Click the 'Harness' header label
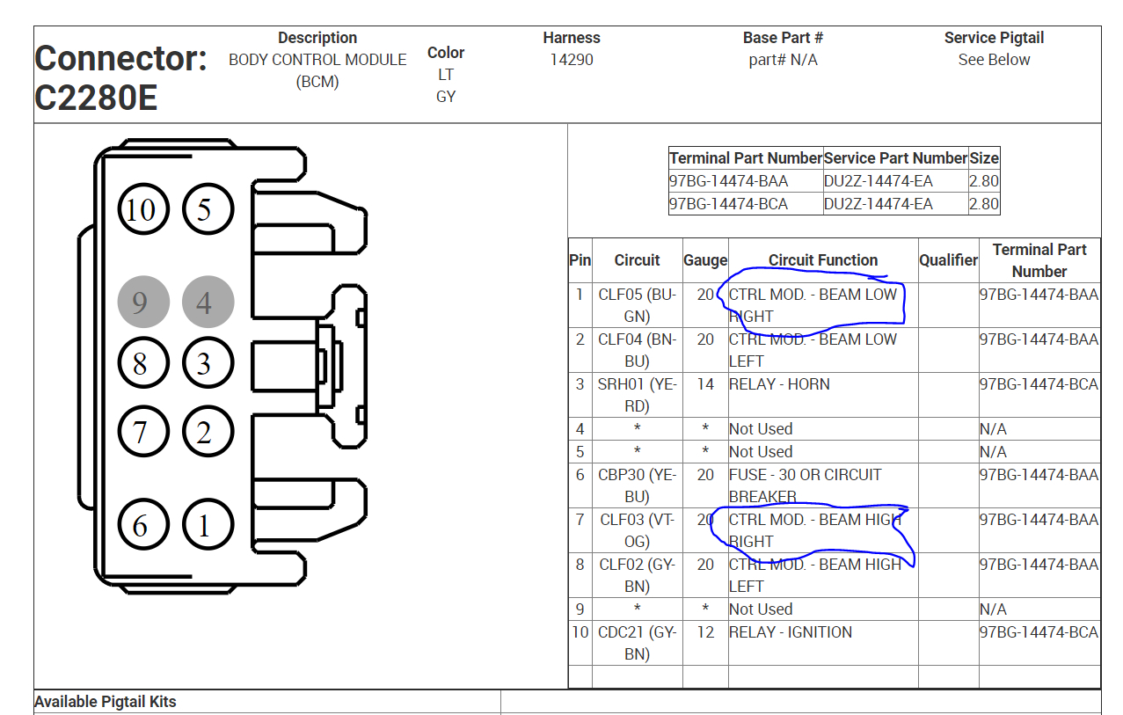Screen dimensions: 1123x715 [x=572, y=38]
